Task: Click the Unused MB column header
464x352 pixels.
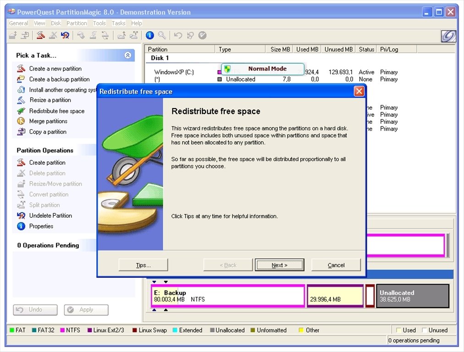Action: [x=338, y=49]
